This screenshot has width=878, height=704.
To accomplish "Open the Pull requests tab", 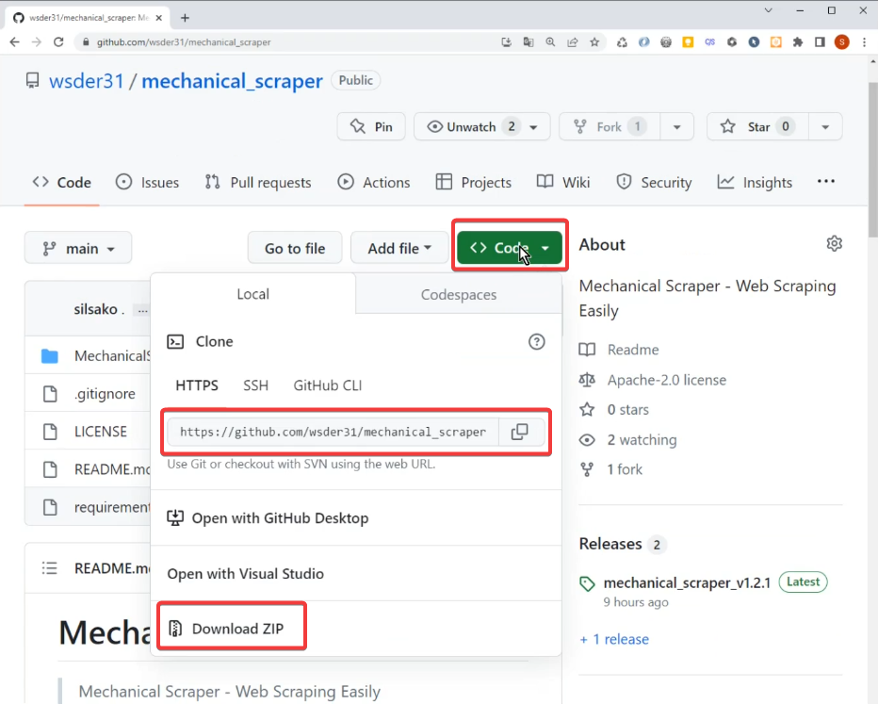I will click(x=258, y=183).
